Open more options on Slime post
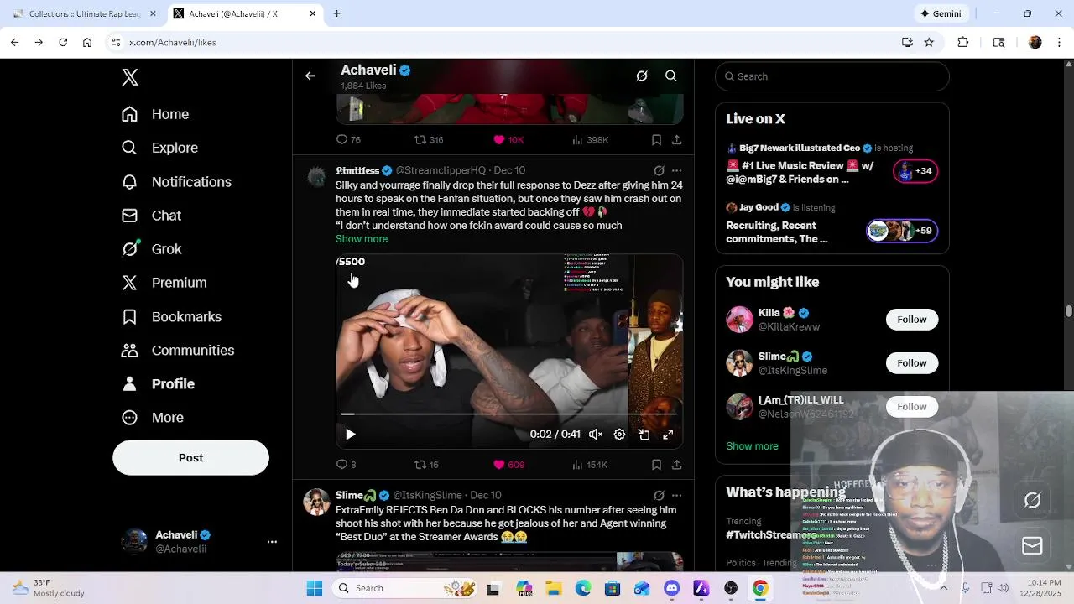 pyautogui.click(x=676, y=495)
